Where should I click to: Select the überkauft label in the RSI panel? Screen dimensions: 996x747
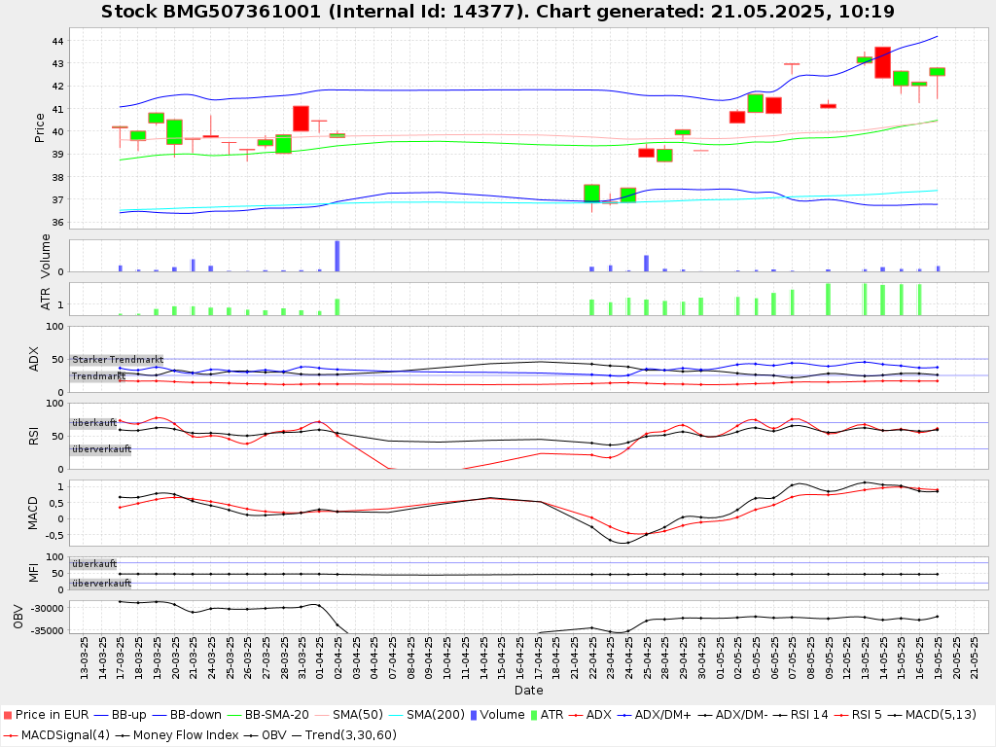[94, 422]
